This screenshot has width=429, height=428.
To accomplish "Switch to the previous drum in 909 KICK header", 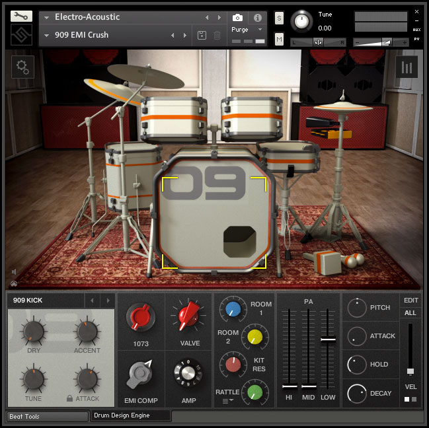I will click(x=92, y=301).
